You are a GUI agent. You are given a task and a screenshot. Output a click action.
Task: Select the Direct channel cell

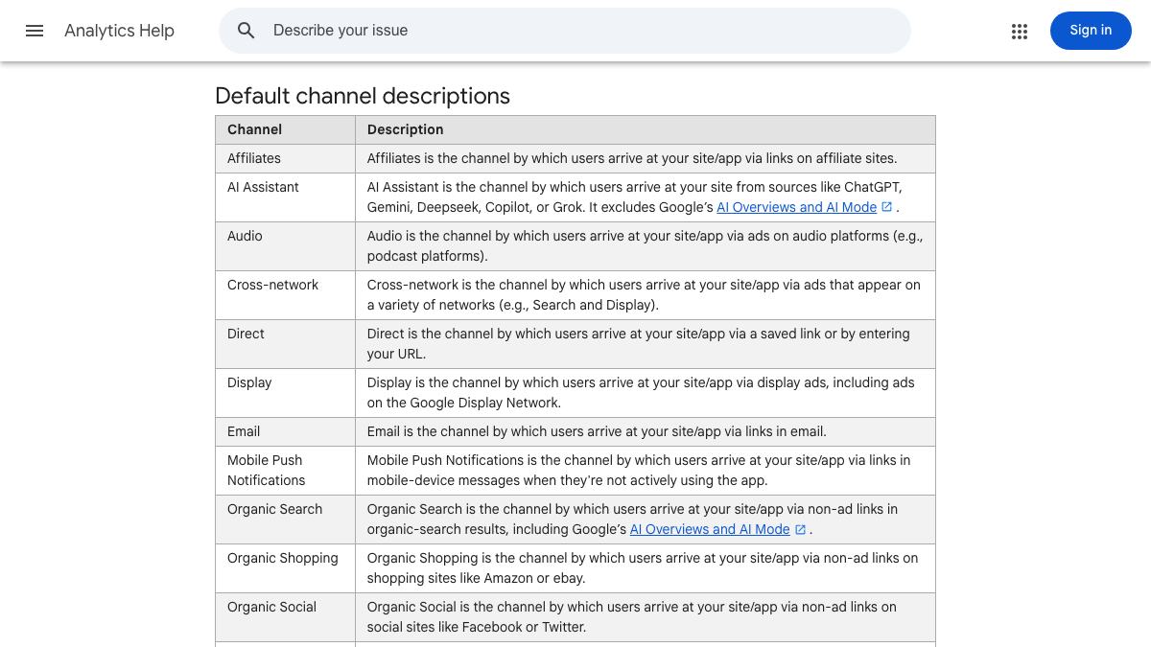[286, 344]
